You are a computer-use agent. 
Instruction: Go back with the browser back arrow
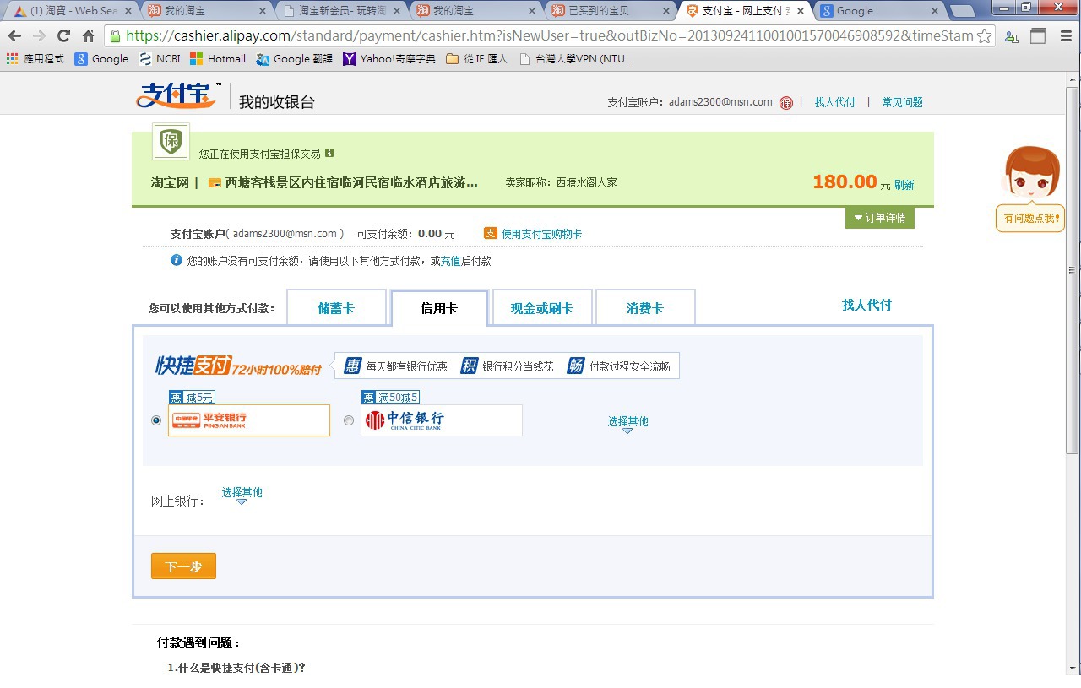(14, 36)
